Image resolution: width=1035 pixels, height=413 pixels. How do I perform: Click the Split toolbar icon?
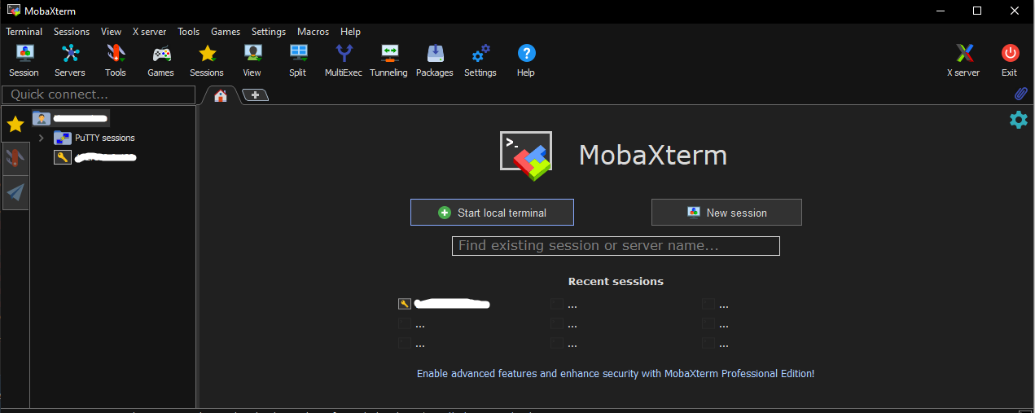(298, 60)
